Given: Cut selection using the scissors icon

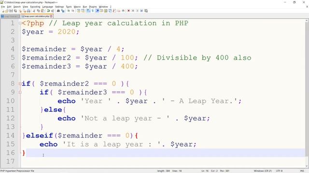Looking at the screenshot, I should coord(34,11).
